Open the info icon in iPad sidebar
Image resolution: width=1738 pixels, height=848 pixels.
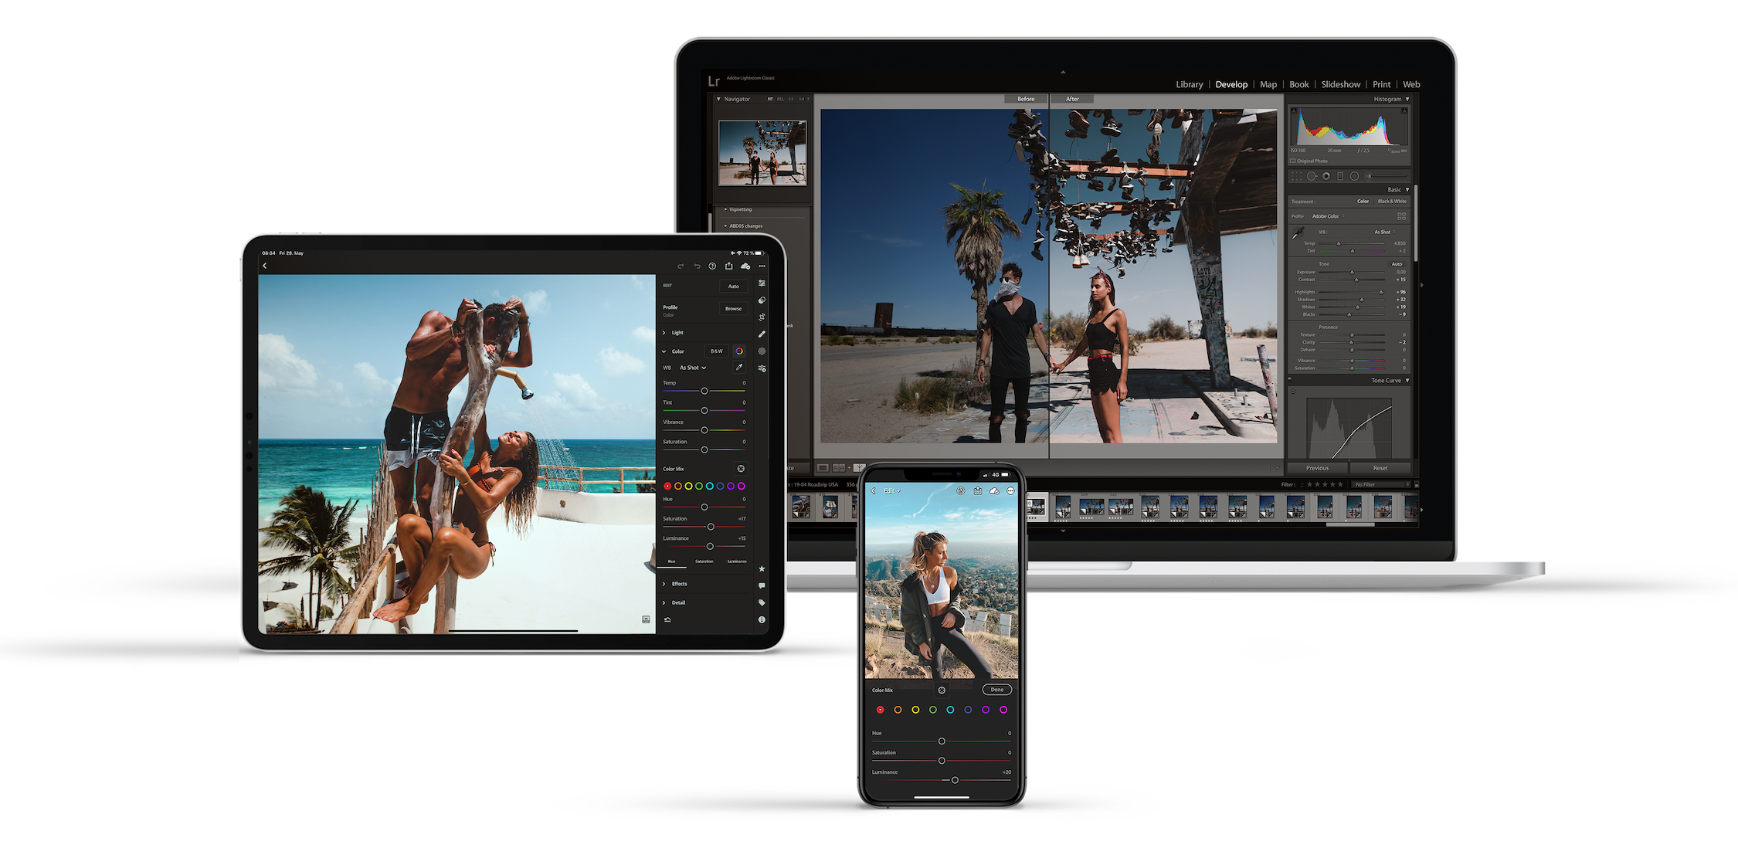762,619
